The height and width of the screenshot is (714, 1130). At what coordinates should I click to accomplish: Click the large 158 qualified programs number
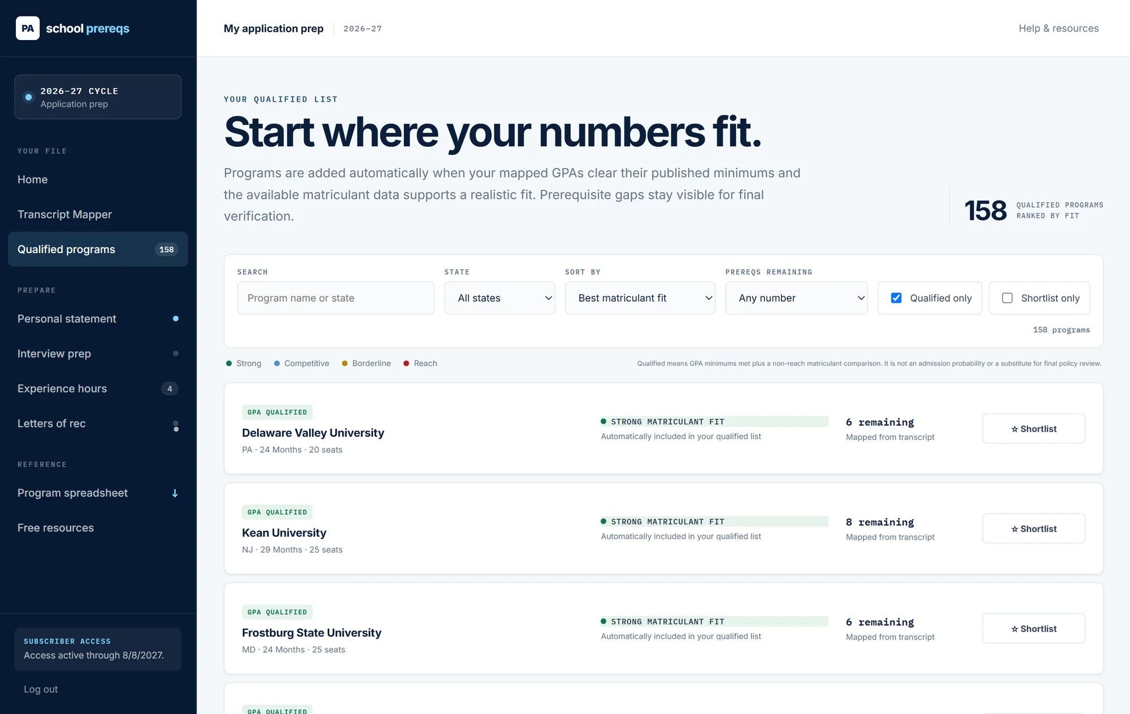tap(985, 211)
